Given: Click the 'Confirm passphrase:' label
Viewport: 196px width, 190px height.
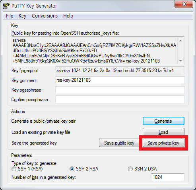Looking at the screenshot, I should pyautogui.click(x=30, y=100).
